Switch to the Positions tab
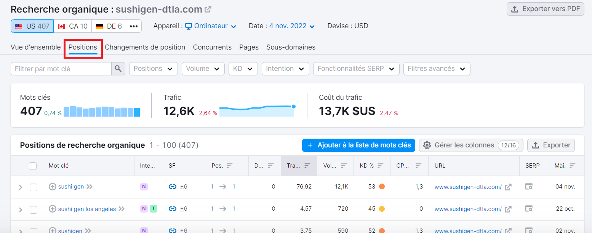This screenshot has width=592, height=235. pos(83,47)
